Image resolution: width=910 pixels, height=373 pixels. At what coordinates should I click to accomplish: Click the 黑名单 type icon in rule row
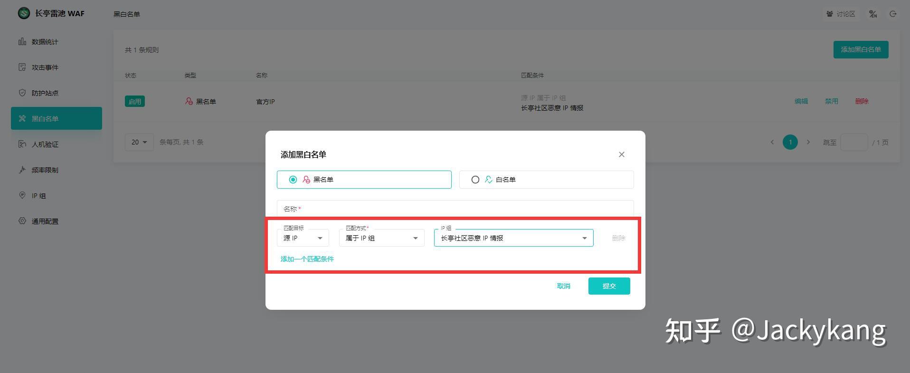pyautogui.click(x=189, y=101)
